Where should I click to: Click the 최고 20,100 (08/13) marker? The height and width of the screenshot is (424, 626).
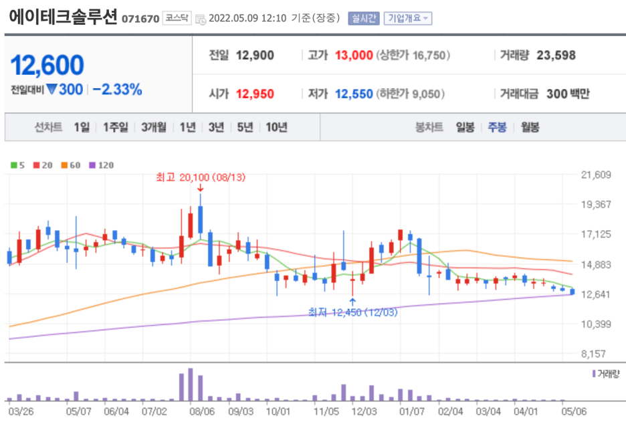click(x=201, y=177)
